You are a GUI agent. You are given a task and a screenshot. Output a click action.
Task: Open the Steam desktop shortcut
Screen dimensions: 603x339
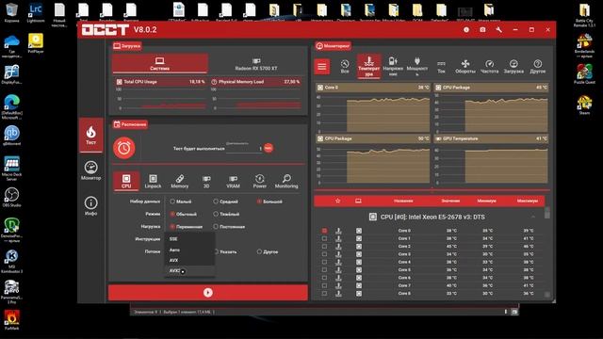584,105
